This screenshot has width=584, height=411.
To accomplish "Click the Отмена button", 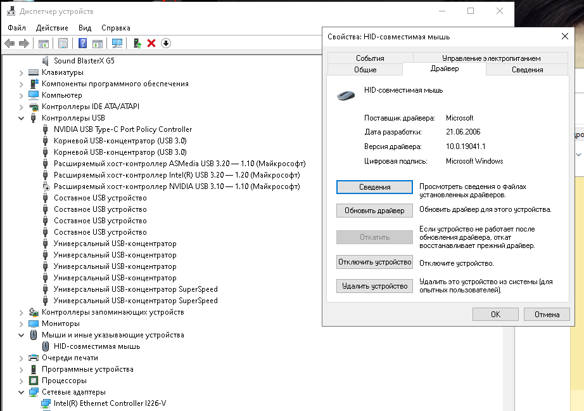I will coord(547,315).
